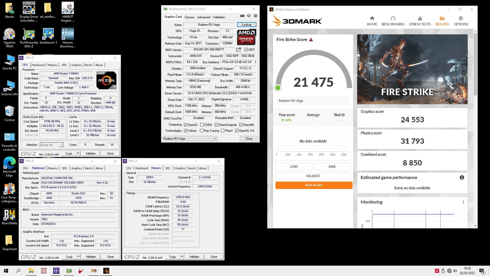Screen dimensions: 490x276
Task: Open 3DMark RESULTS tab
Action: (442, 21)
